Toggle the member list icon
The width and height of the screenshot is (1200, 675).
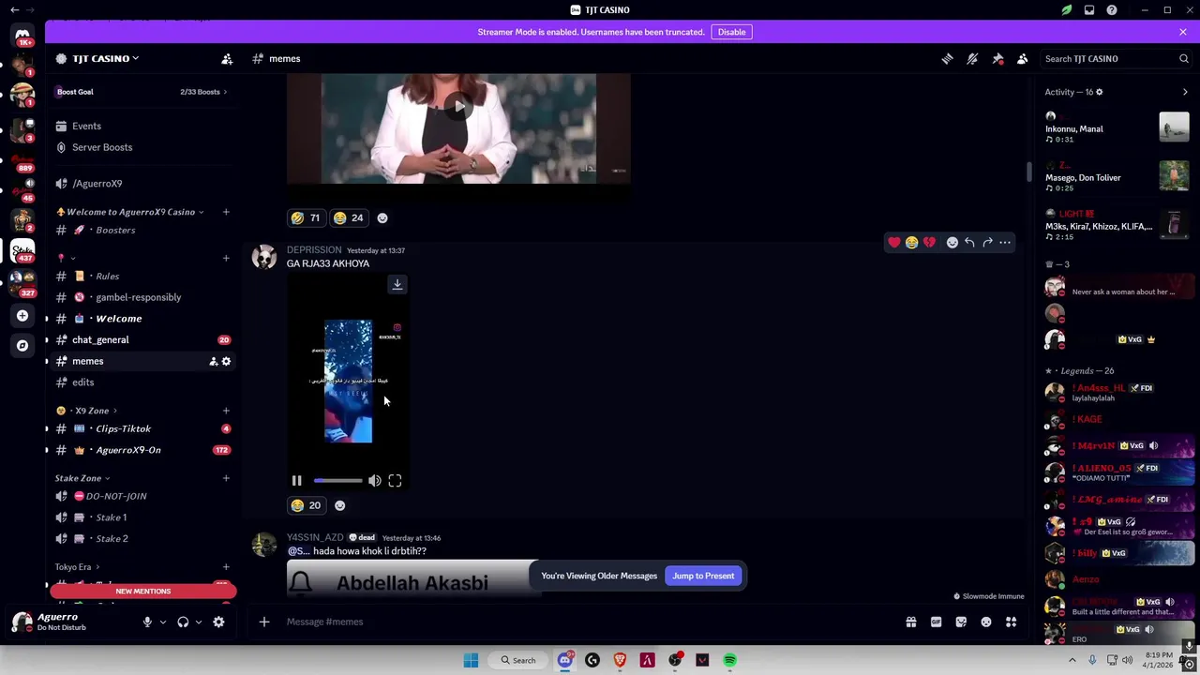(x=1023, y=58)
